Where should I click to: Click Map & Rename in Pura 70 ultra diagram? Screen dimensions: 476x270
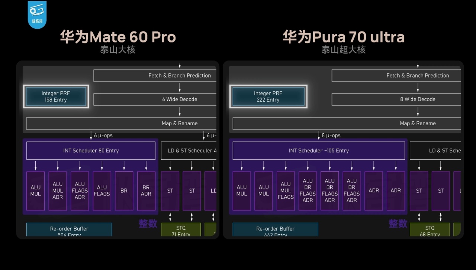(x=347, y=123)
